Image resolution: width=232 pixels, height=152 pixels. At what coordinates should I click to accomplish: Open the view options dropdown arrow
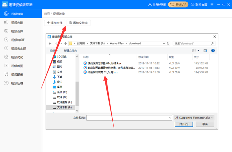(x=199, y=50)
